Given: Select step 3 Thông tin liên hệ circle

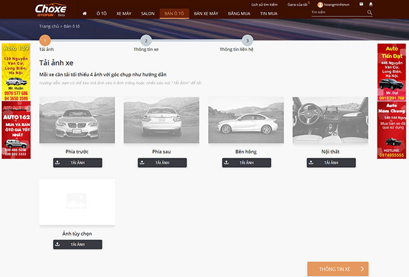Looking at the screenshot, I should 247,40.
